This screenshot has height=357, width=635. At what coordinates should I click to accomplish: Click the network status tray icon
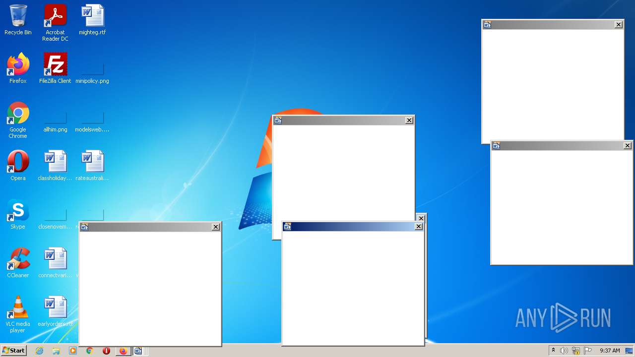pos(576,351)
